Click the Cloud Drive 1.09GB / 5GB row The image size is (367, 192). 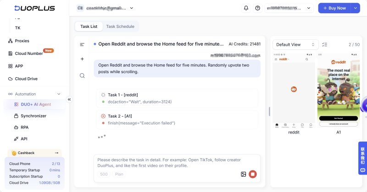[x=35, y=183]
